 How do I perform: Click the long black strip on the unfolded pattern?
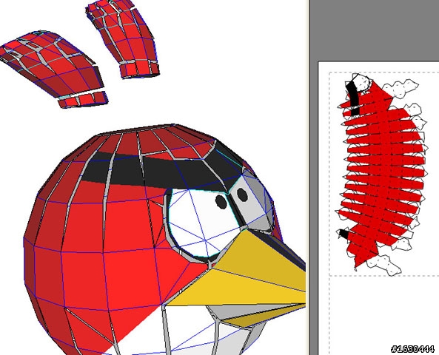click(353, 98)
